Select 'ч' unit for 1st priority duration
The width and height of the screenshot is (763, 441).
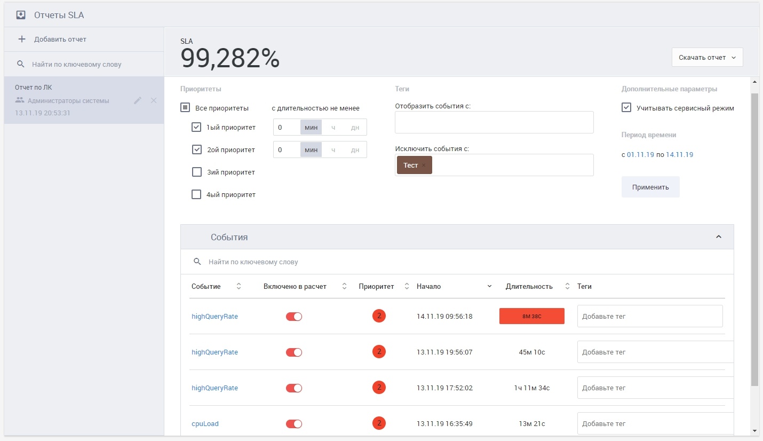click(x=333, y=128)
